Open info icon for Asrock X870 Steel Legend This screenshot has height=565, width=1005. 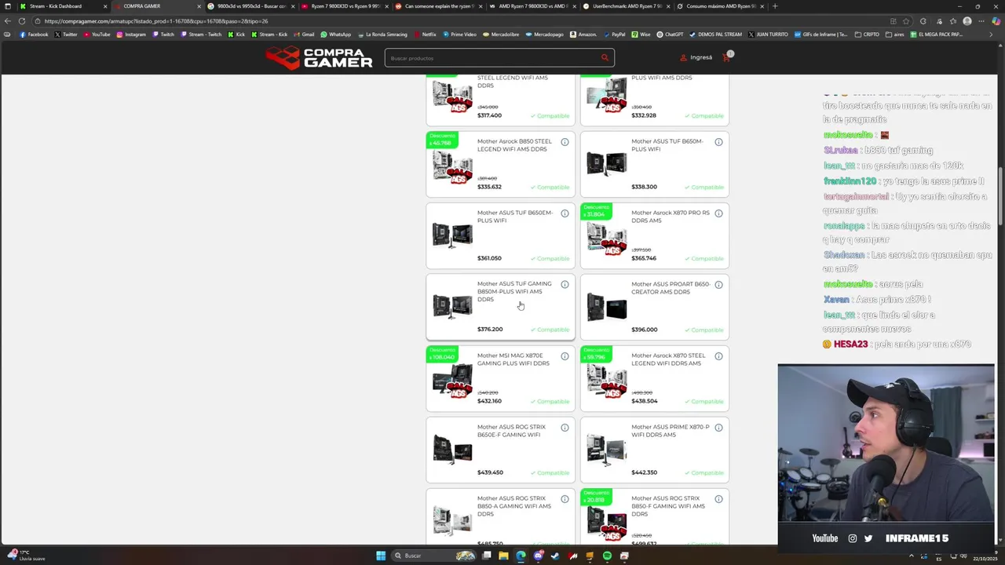(718, 356)
